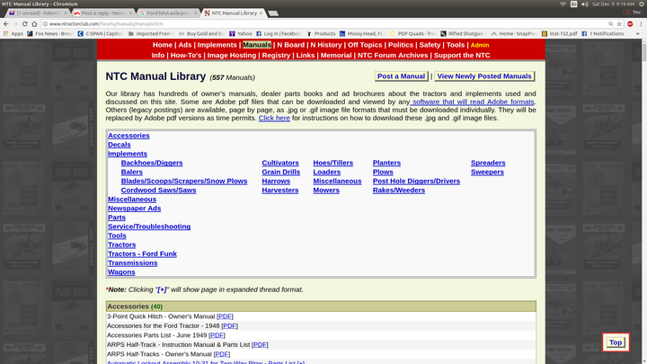
Task: Jump to Newspaper Ads category
Action: [x=134, y=209]
